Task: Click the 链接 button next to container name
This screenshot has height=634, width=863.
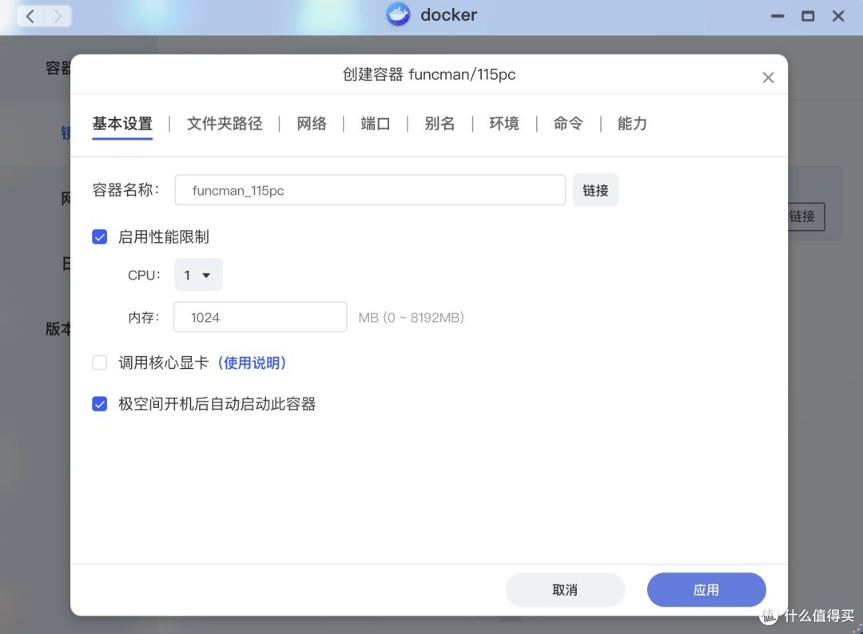Action: (x=595, y=190)
